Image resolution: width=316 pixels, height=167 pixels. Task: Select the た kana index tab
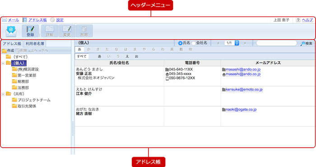point(107,50)
